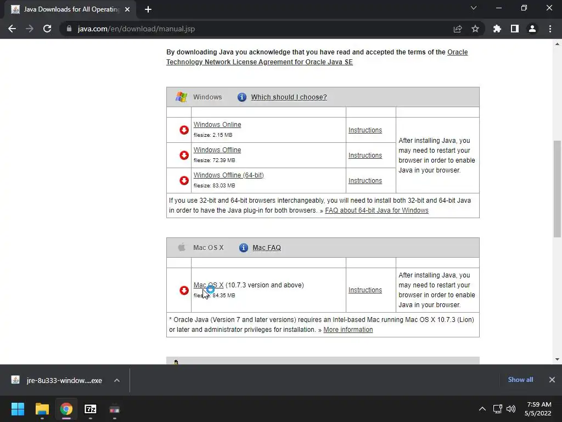
Task: Click the page vertical scrollbar thumb
Action: tap(557, 189)
